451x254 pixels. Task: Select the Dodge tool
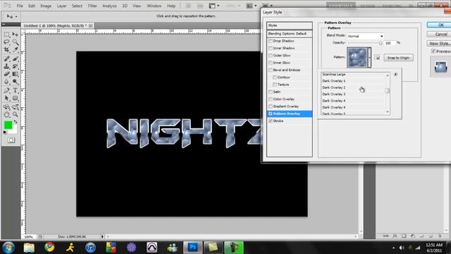16,82
